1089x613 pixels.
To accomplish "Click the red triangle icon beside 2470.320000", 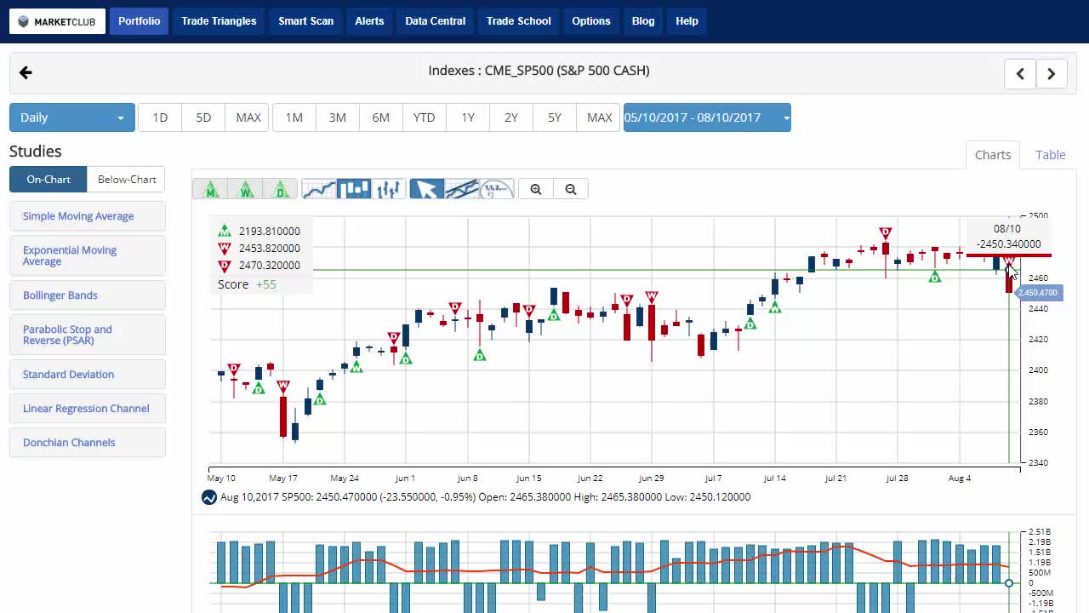I will pos(225,265).
